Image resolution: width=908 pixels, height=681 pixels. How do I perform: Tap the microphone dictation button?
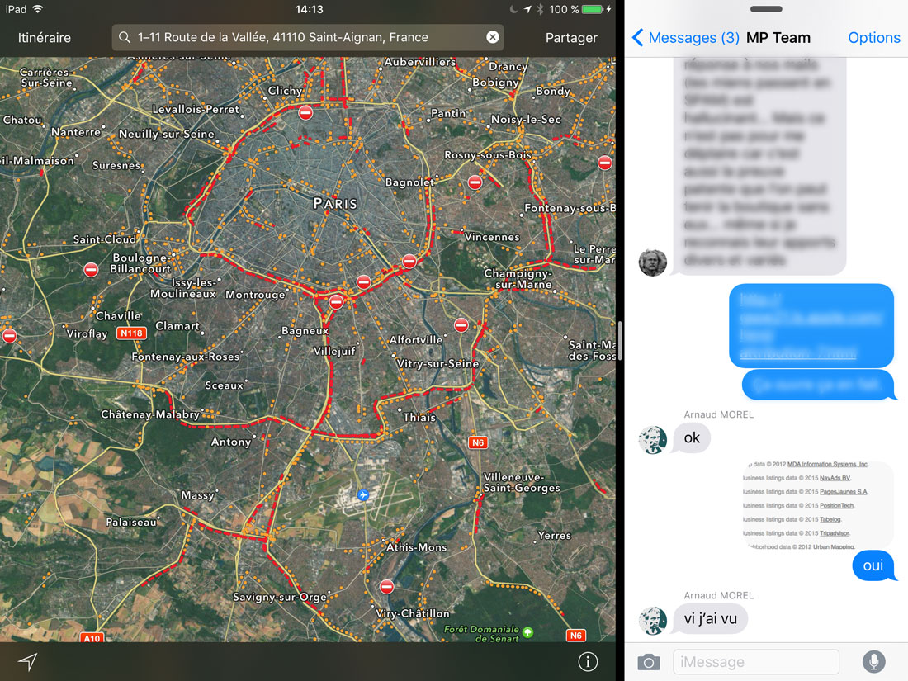(x=873, y=661)
